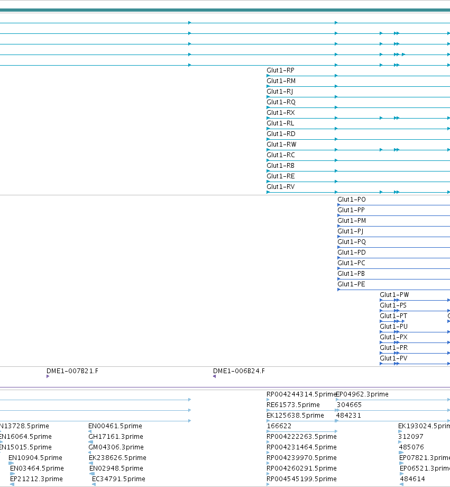Click protein feature Glut1-PR

click(x=394, y=347)
